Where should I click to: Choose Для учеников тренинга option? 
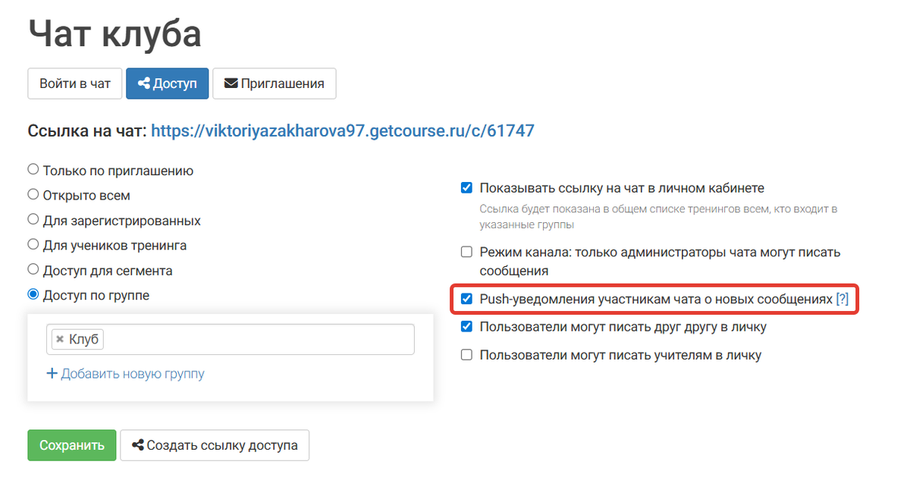point(33,244)
